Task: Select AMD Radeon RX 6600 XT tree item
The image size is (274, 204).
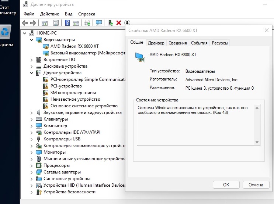Action: 74,46
